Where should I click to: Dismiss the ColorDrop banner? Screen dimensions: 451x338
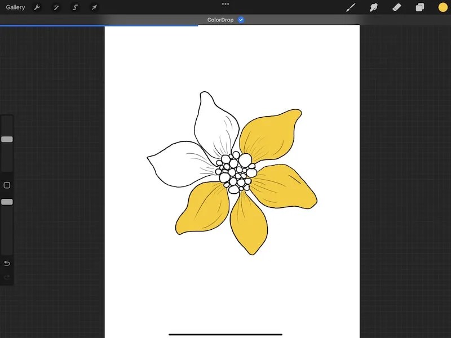click(220, 19)
